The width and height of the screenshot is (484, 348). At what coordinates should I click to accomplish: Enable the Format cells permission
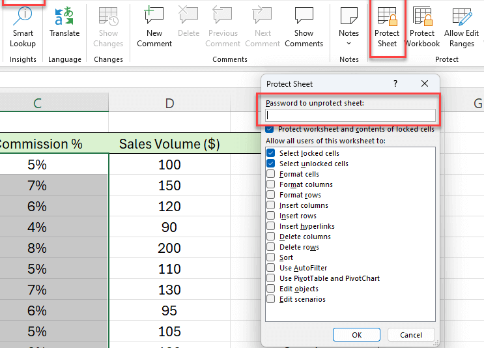[271, 174]
